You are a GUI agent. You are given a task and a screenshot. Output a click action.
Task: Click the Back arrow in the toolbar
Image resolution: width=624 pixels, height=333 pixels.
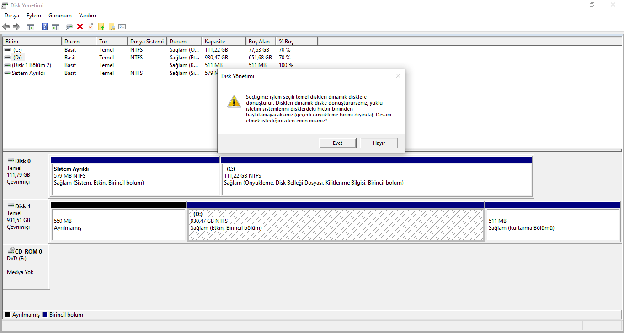pos(6,26)
